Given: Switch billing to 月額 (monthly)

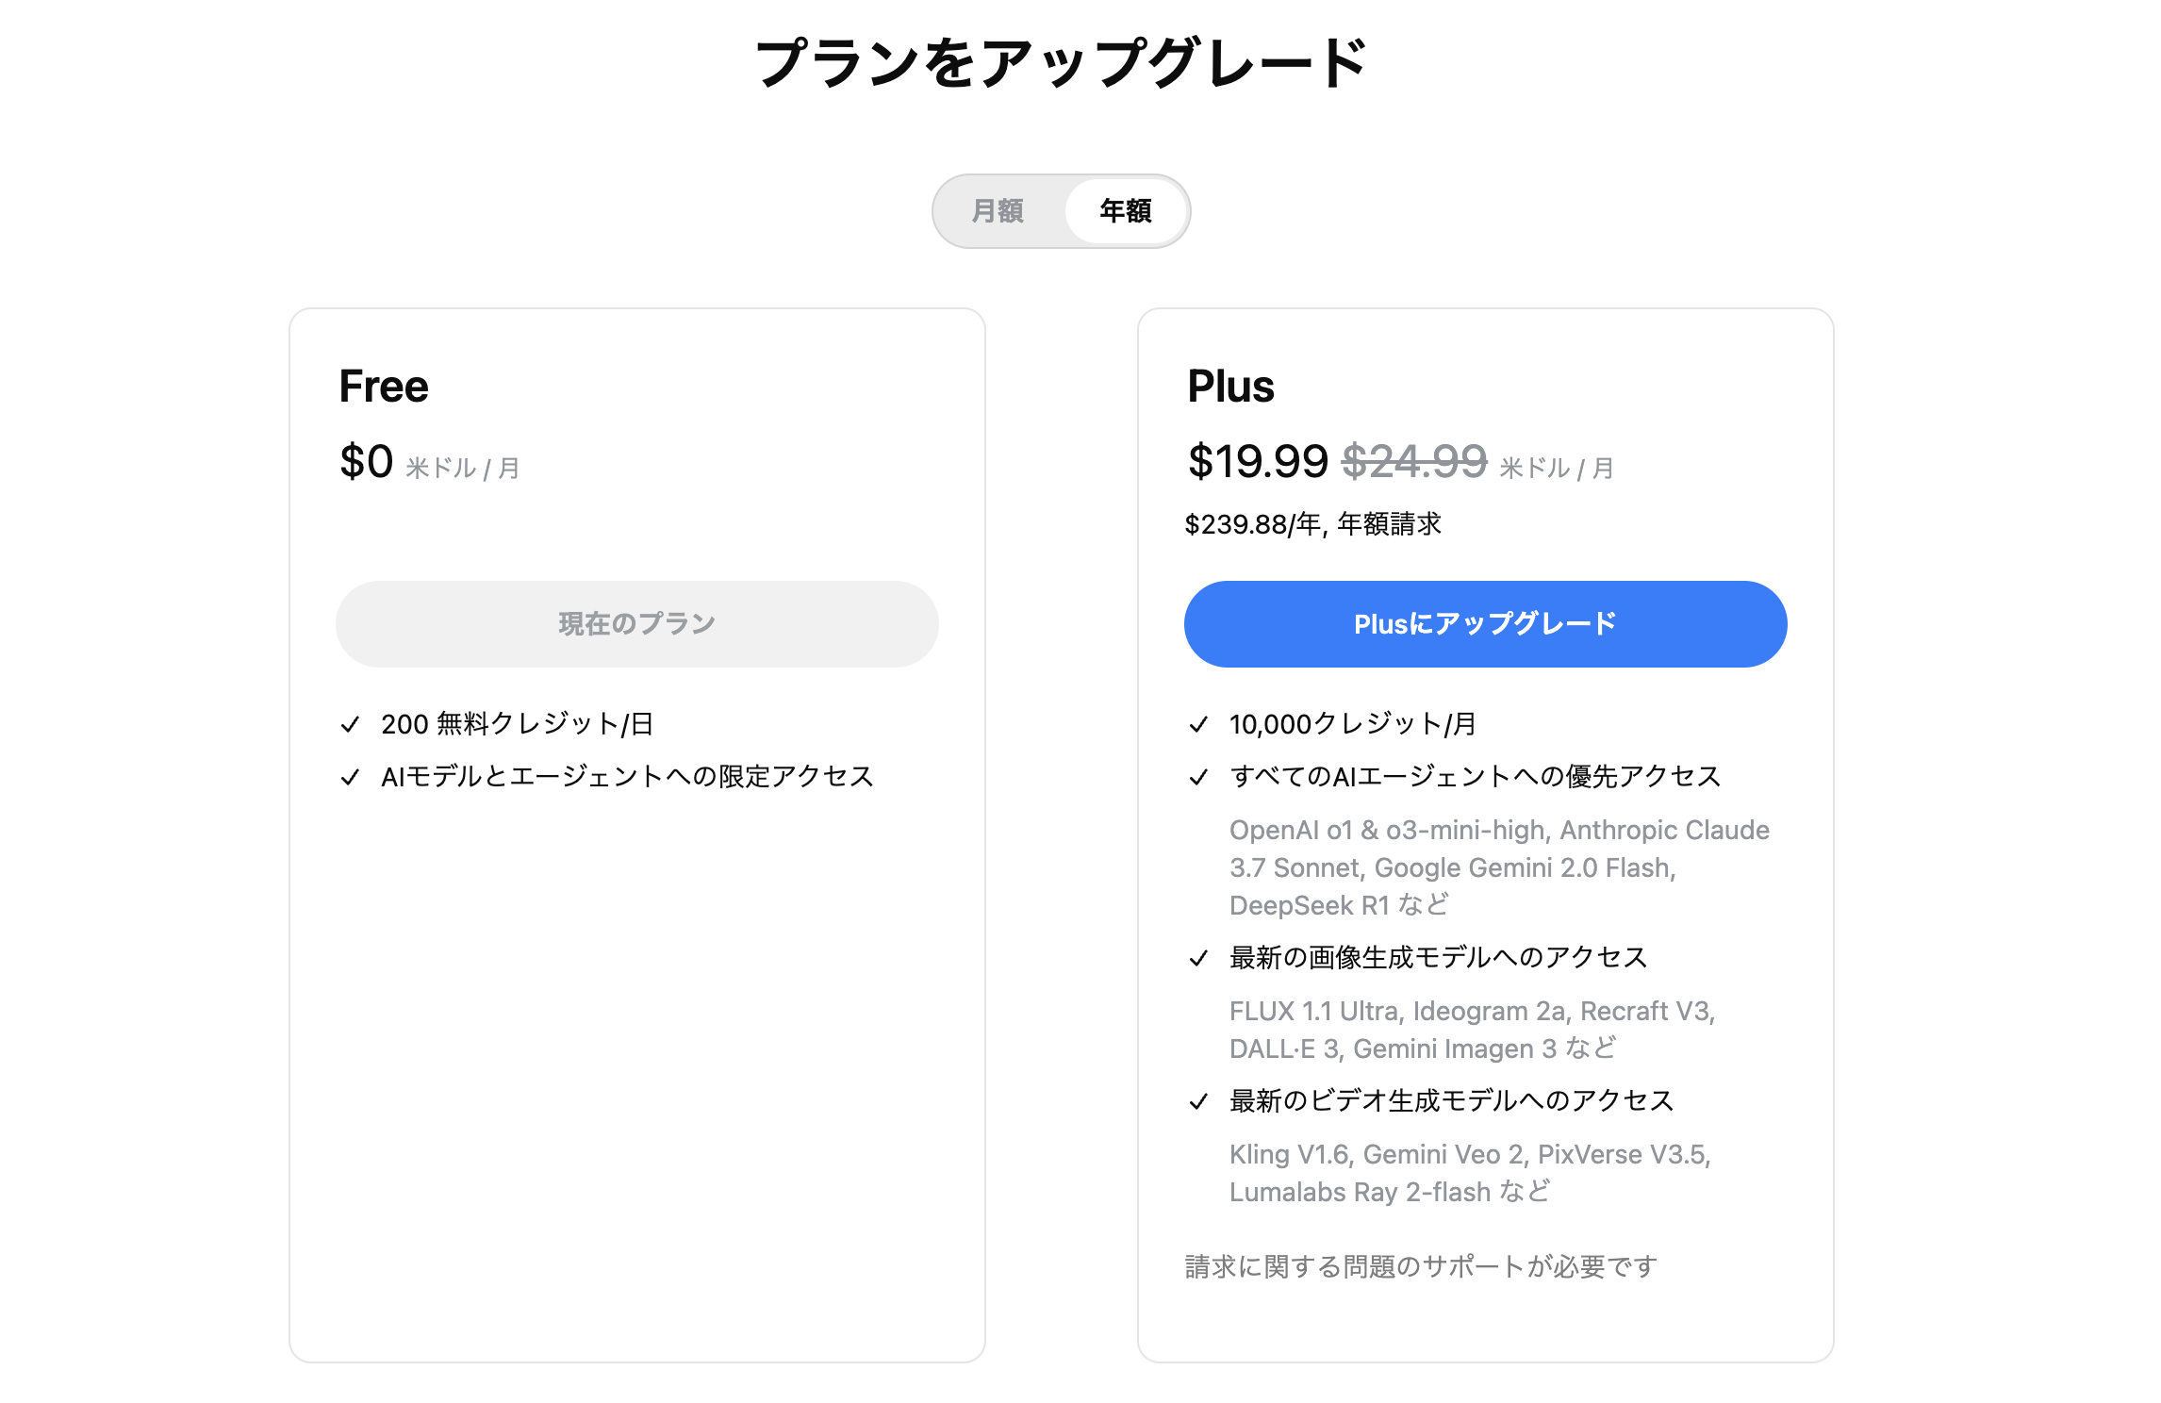Looking at the screenshot, I should 998,211.
